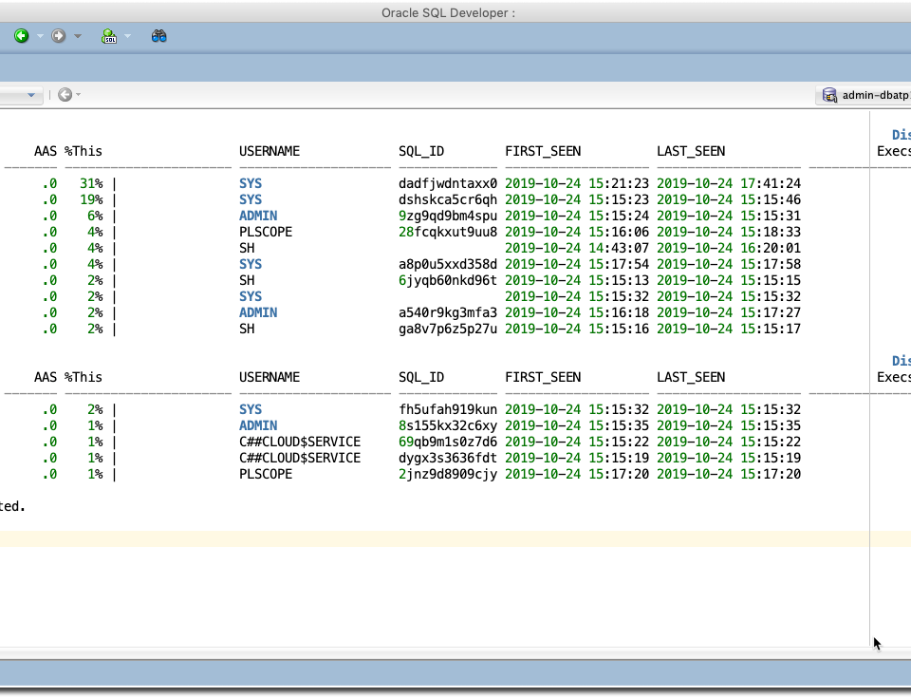This screenshot has height=697, width=911.
Task: Click SH username on ga8v7p6z5p27u row
Action: [x=247, y=329]
